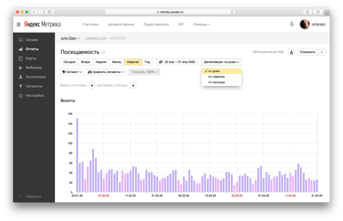Open the notifications bell icon
Image resolution: width=343 pixels, height=221 pixels.
291,24
